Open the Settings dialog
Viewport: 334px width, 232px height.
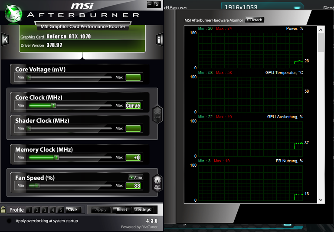143,209
